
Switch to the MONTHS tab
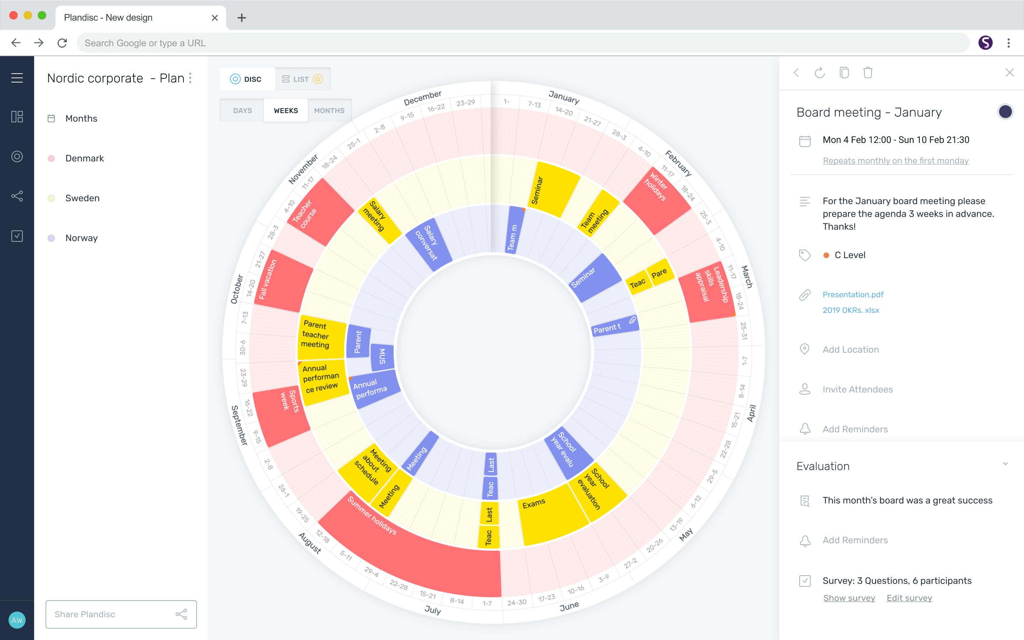click(330, 110)
